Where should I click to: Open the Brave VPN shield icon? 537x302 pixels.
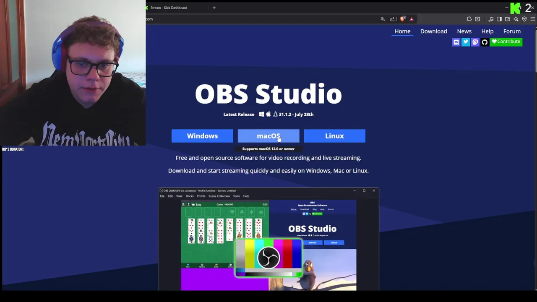524,19
